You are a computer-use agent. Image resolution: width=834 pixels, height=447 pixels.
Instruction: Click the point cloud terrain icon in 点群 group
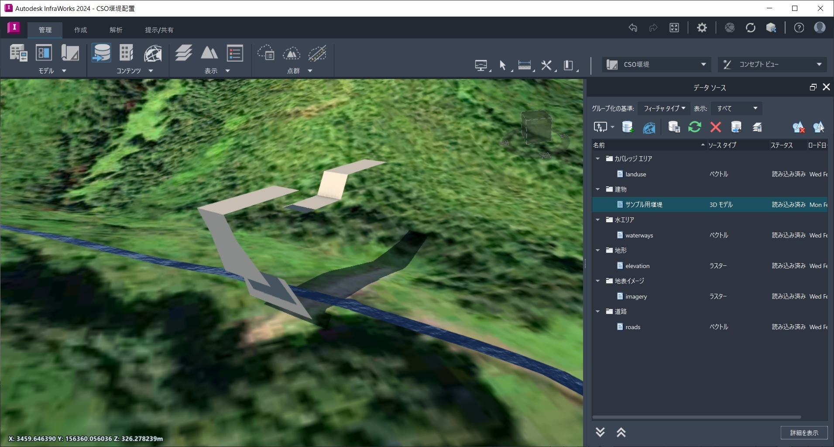tap(292, 53)
